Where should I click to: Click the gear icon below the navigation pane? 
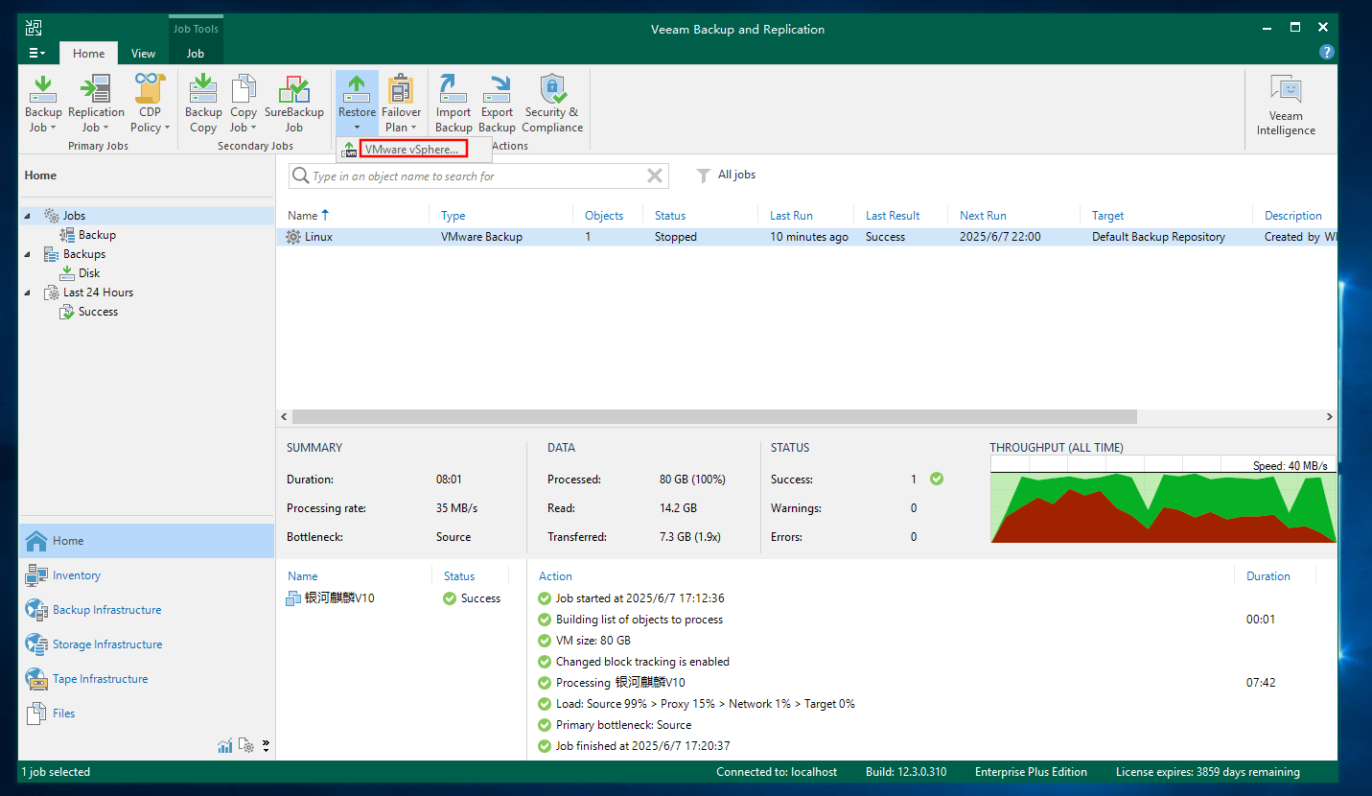point(246,745)
